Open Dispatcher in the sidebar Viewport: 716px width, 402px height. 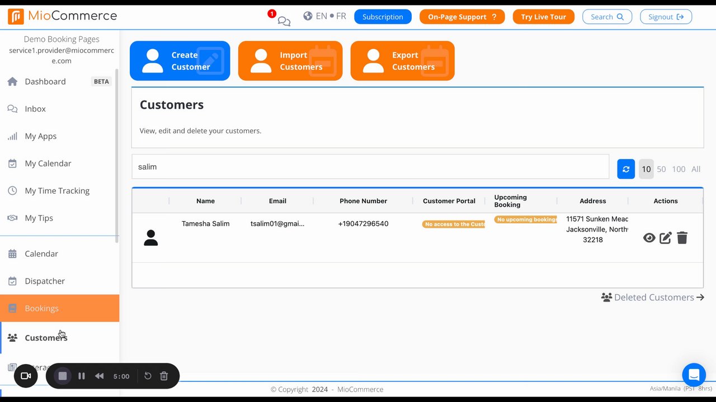45,281
